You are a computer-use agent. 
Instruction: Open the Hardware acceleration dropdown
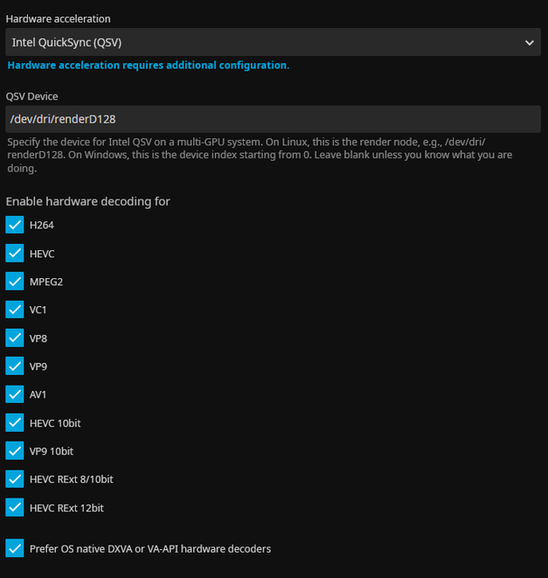pyautogui.click(x=273, y=42)
